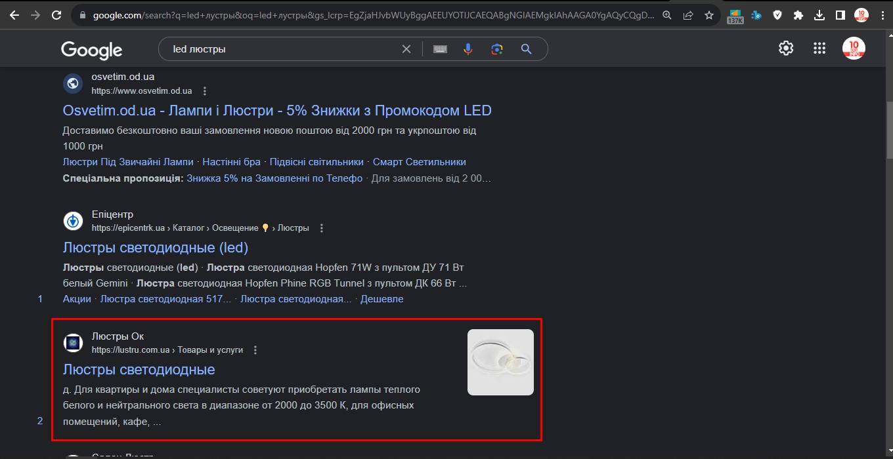893x459 pixels.
Task: Show Chrome downloads
Action: pos(819,15)
